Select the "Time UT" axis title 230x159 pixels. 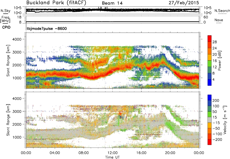pyautogui.click(x=112, y=157)
